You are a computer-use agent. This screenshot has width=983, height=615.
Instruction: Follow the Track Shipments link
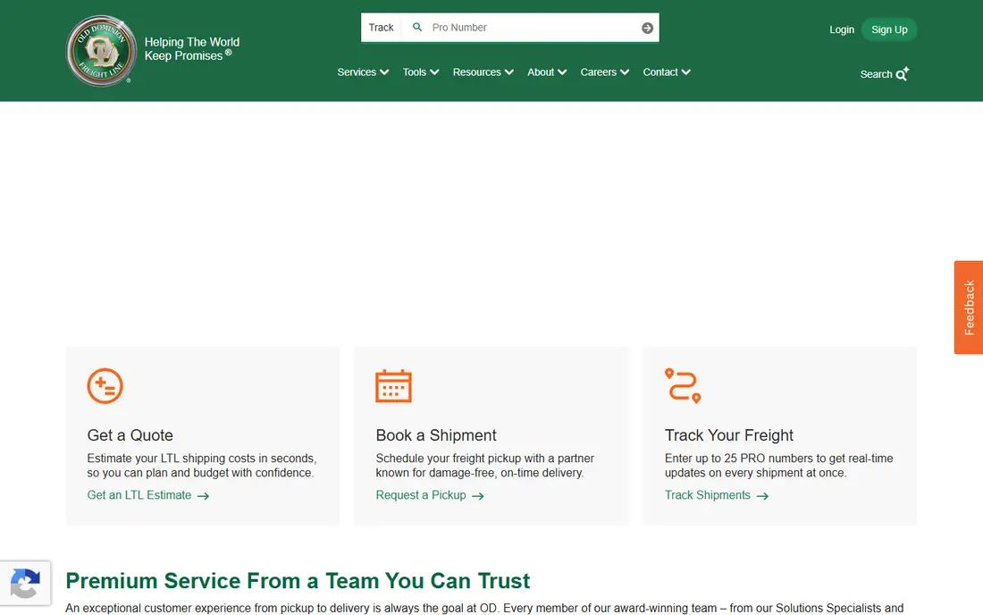click(707, 495)
